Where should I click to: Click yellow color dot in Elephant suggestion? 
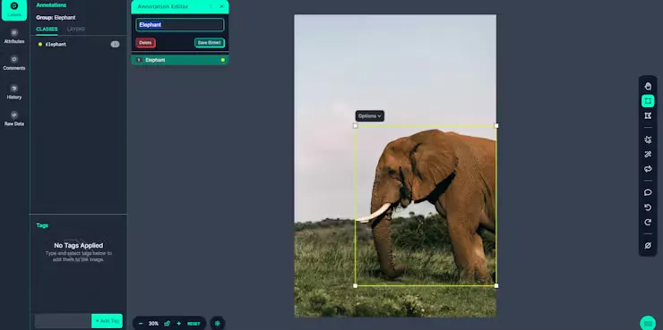pyautogui.click(x=222, y=60)
